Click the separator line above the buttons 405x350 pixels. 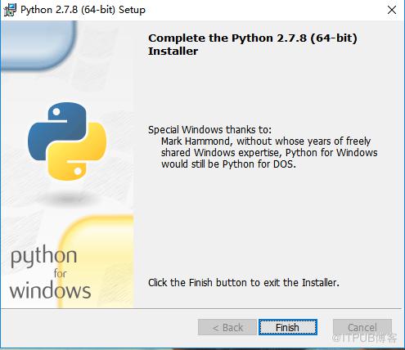click(201, 309)
